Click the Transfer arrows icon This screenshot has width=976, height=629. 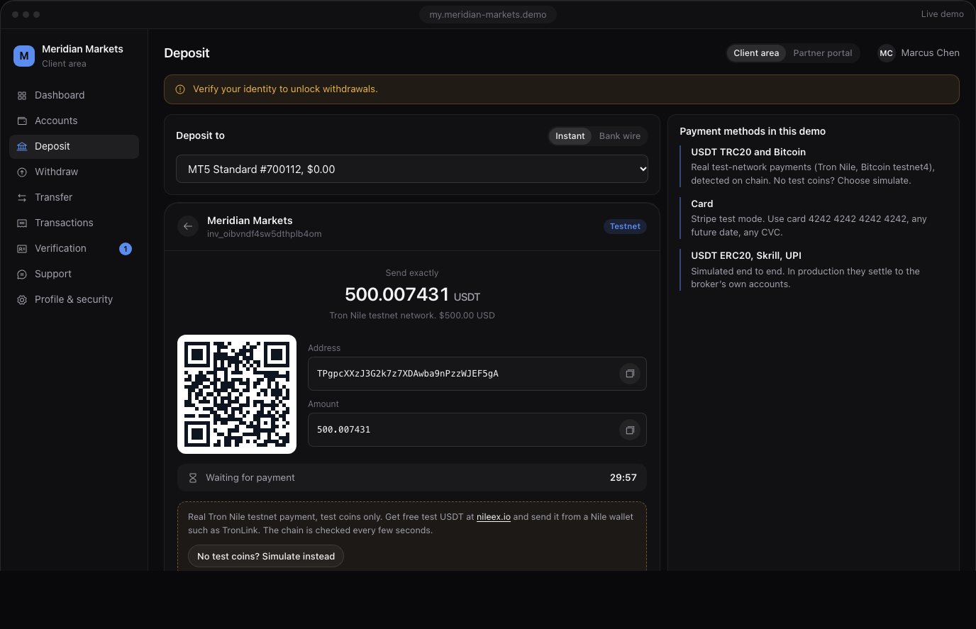22,198
